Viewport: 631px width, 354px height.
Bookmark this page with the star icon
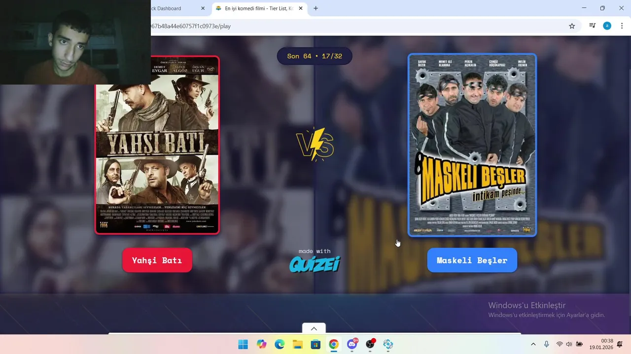[x=572, y=26]
